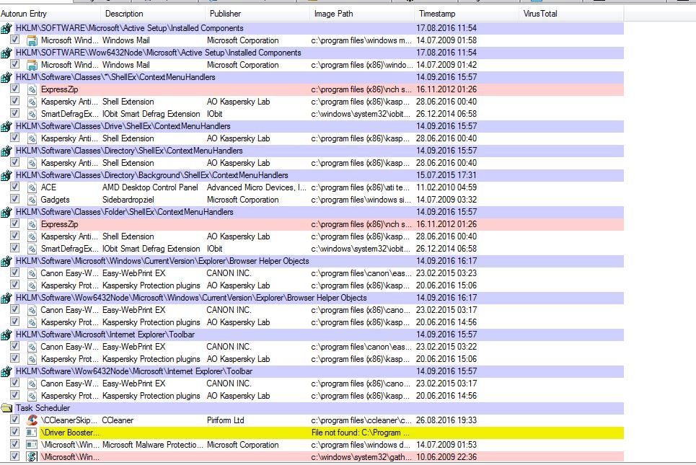Click the 'Advanced Micro Devices, I...' publisher cell
Screen dimensions: 696x465
(257, 187)
